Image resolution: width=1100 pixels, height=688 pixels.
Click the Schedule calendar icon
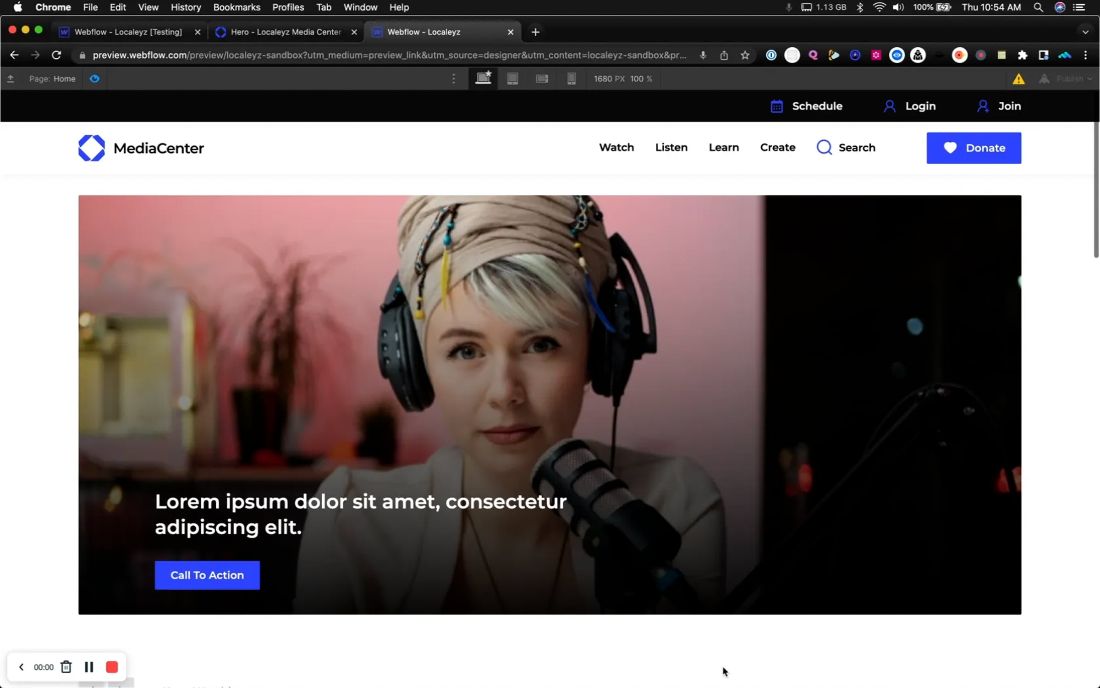(776, 106)
